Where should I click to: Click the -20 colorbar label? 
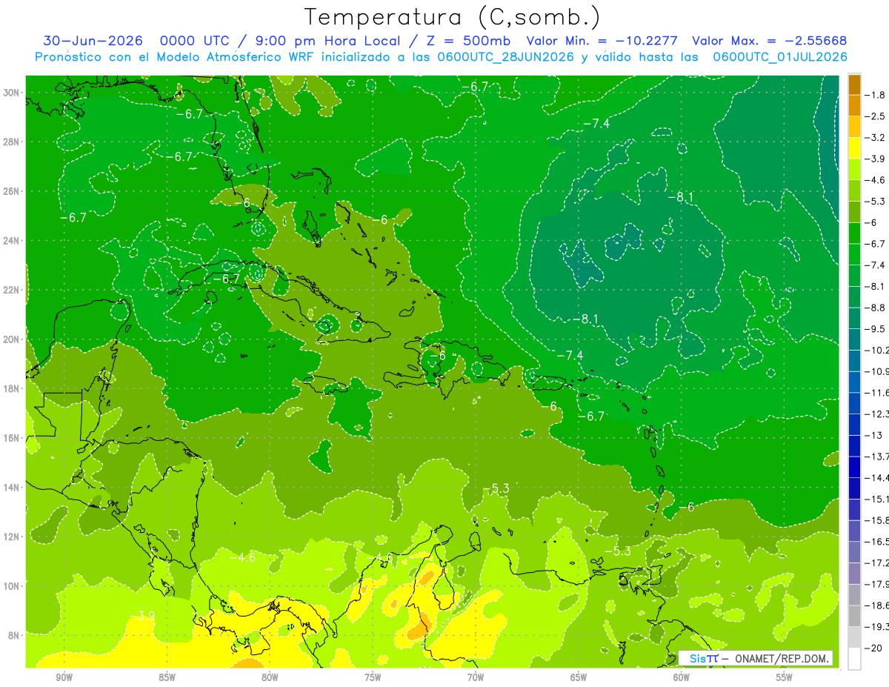click(873, 648)
